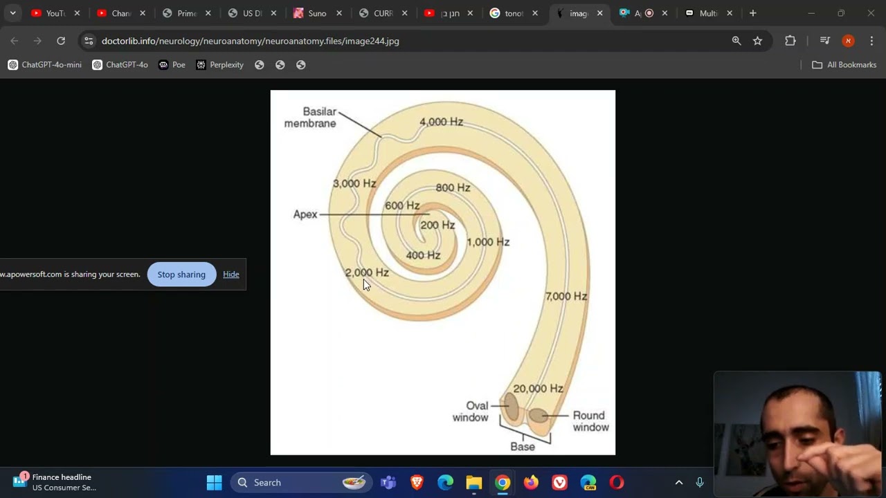The height and width of the screenshot is (498, 886).
Task: Open the tab search dropdown arrow
Action: (12, 13)
